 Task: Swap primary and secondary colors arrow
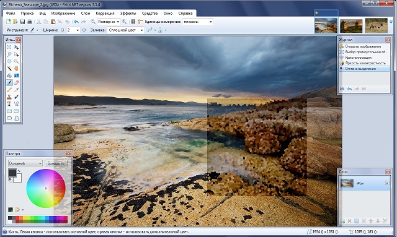19,171
